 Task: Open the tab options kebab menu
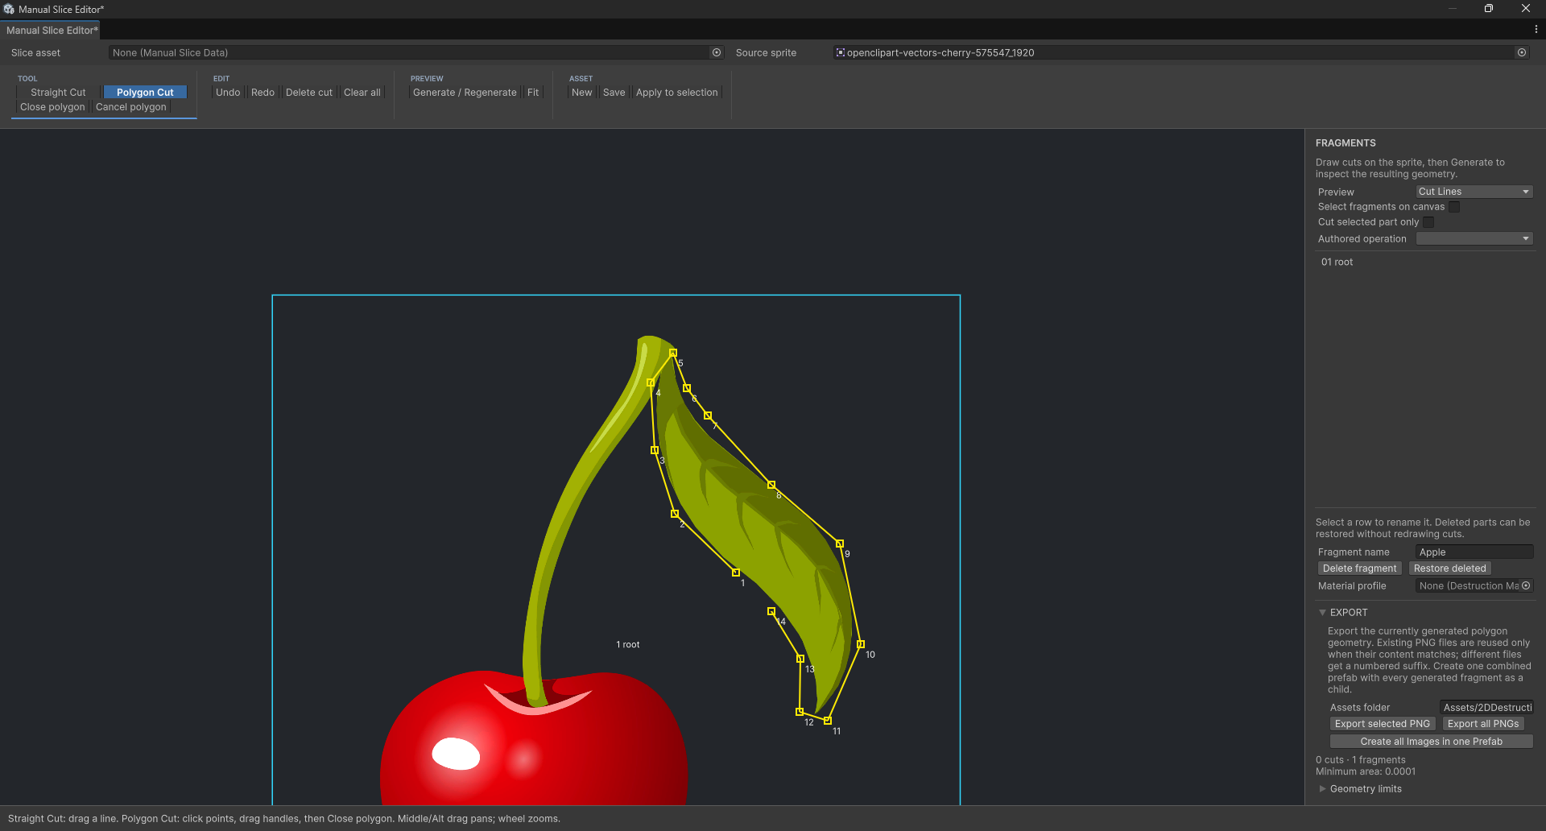(1536, 29)
